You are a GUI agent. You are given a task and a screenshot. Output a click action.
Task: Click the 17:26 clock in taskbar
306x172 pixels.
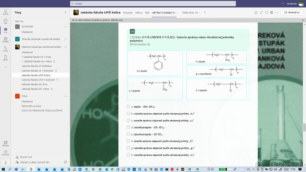(292, 169)
